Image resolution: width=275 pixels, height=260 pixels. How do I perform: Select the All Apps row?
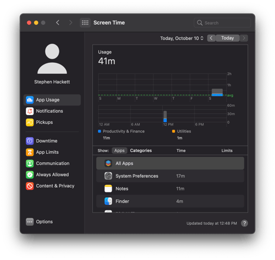170,163
